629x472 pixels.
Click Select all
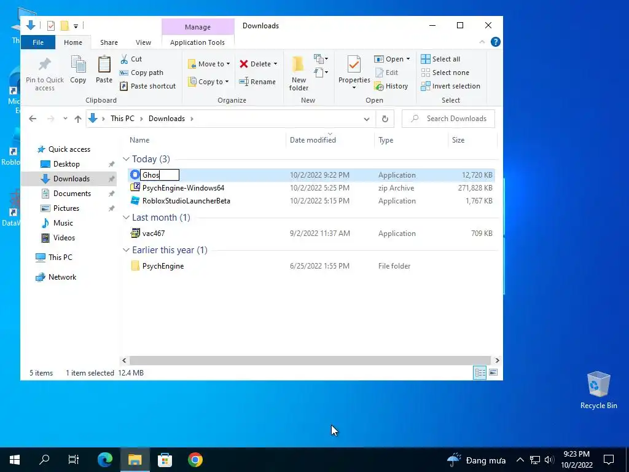point(440,59)
